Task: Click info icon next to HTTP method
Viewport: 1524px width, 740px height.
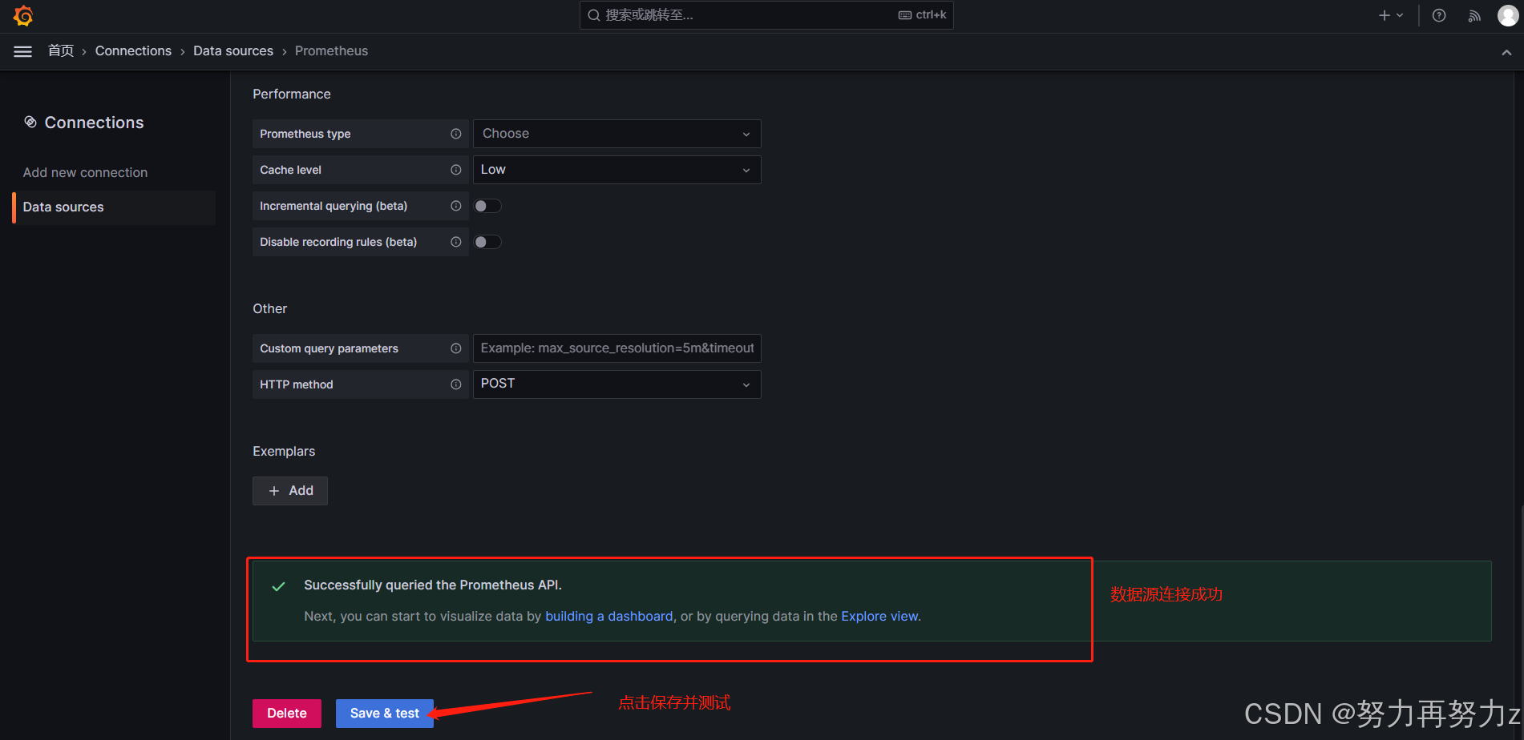Action: (456, 384)
